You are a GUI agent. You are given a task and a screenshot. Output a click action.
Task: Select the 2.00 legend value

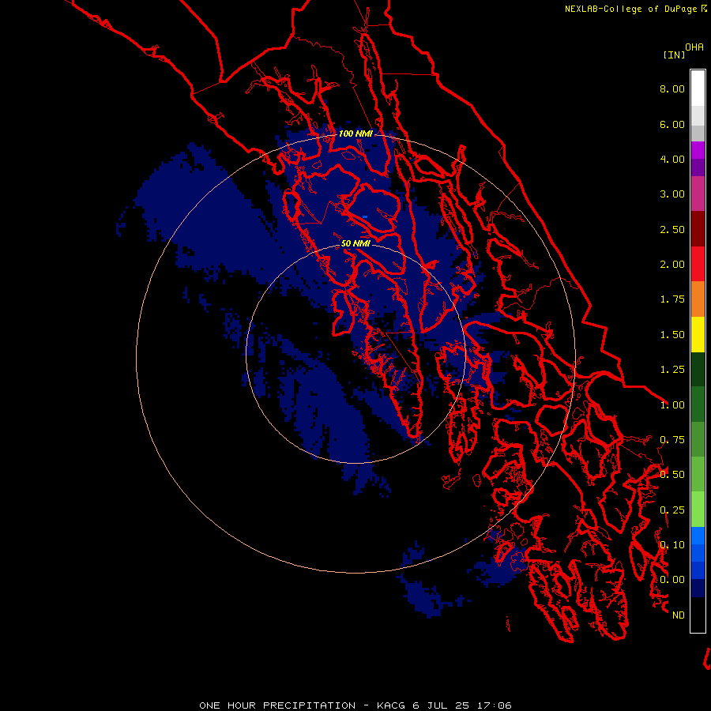672,265
